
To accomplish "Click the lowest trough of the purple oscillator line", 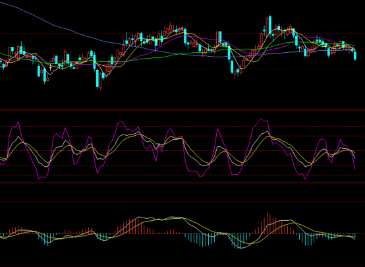I will point(306,179).
